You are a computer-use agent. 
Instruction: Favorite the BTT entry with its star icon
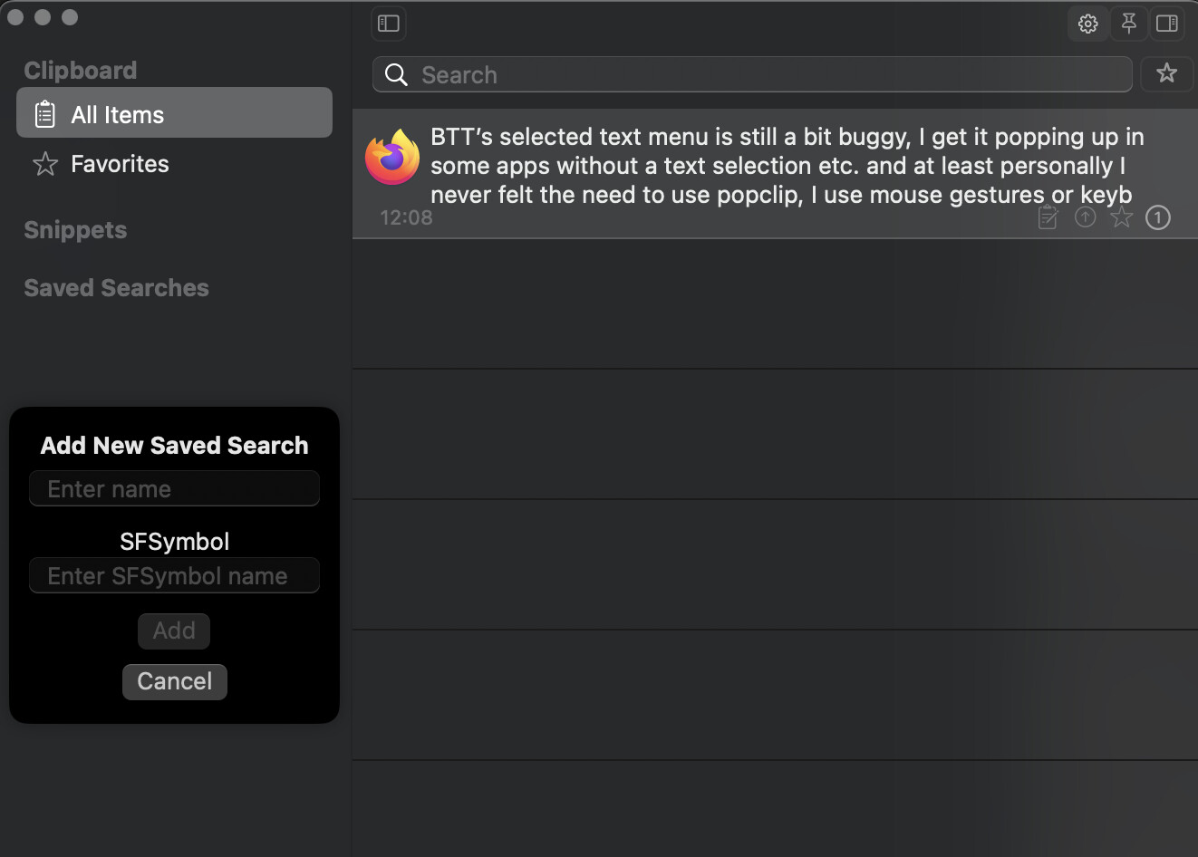pyautogui.click(x=1122, y=217)
